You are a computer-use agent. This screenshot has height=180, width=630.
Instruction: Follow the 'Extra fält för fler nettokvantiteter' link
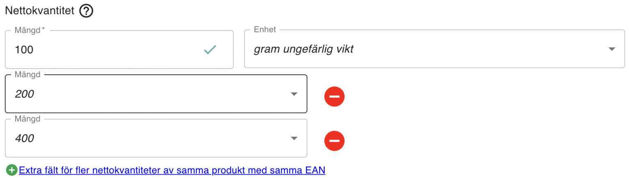point(172,170)
